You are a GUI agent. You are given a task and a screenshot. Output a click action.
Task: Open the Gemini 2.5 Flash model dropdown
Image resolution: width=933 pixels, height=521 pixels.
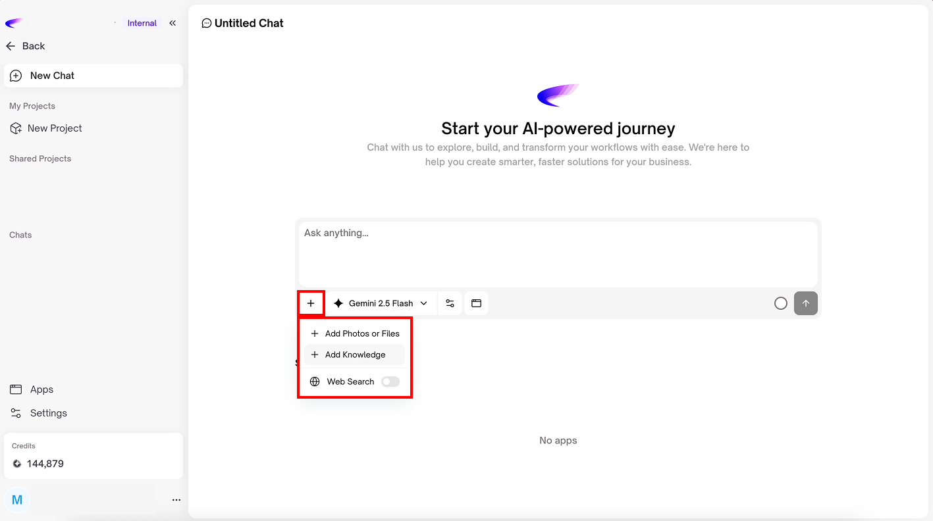point(381,303)
